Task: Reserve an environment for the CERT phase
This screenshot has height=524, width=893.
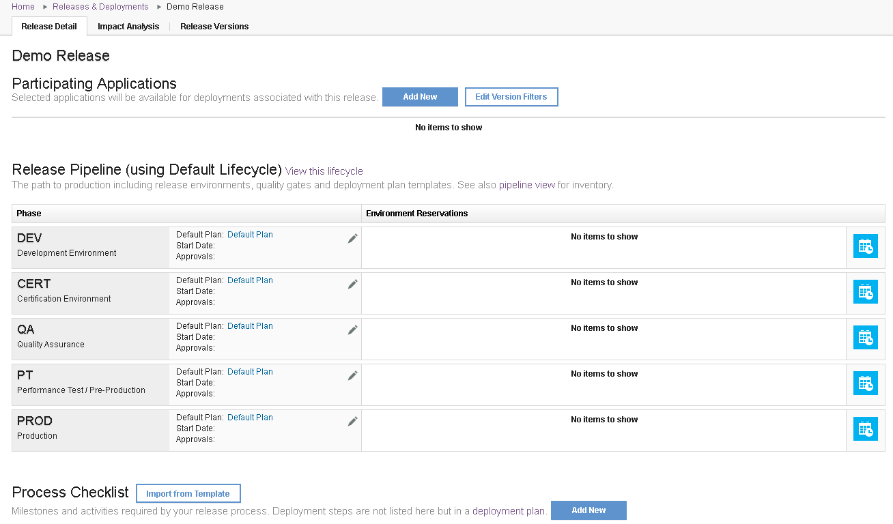Action: (865, 291)
